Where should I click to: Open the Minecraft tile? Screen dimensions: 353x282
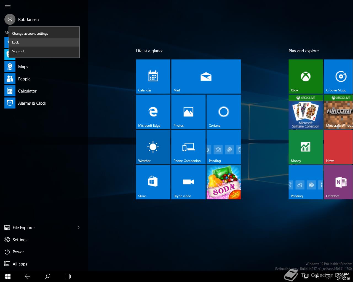pyautogui.click(x=338, y=112)
